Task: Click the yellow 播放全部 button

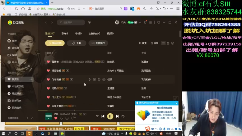Action: tap(55, 43)
